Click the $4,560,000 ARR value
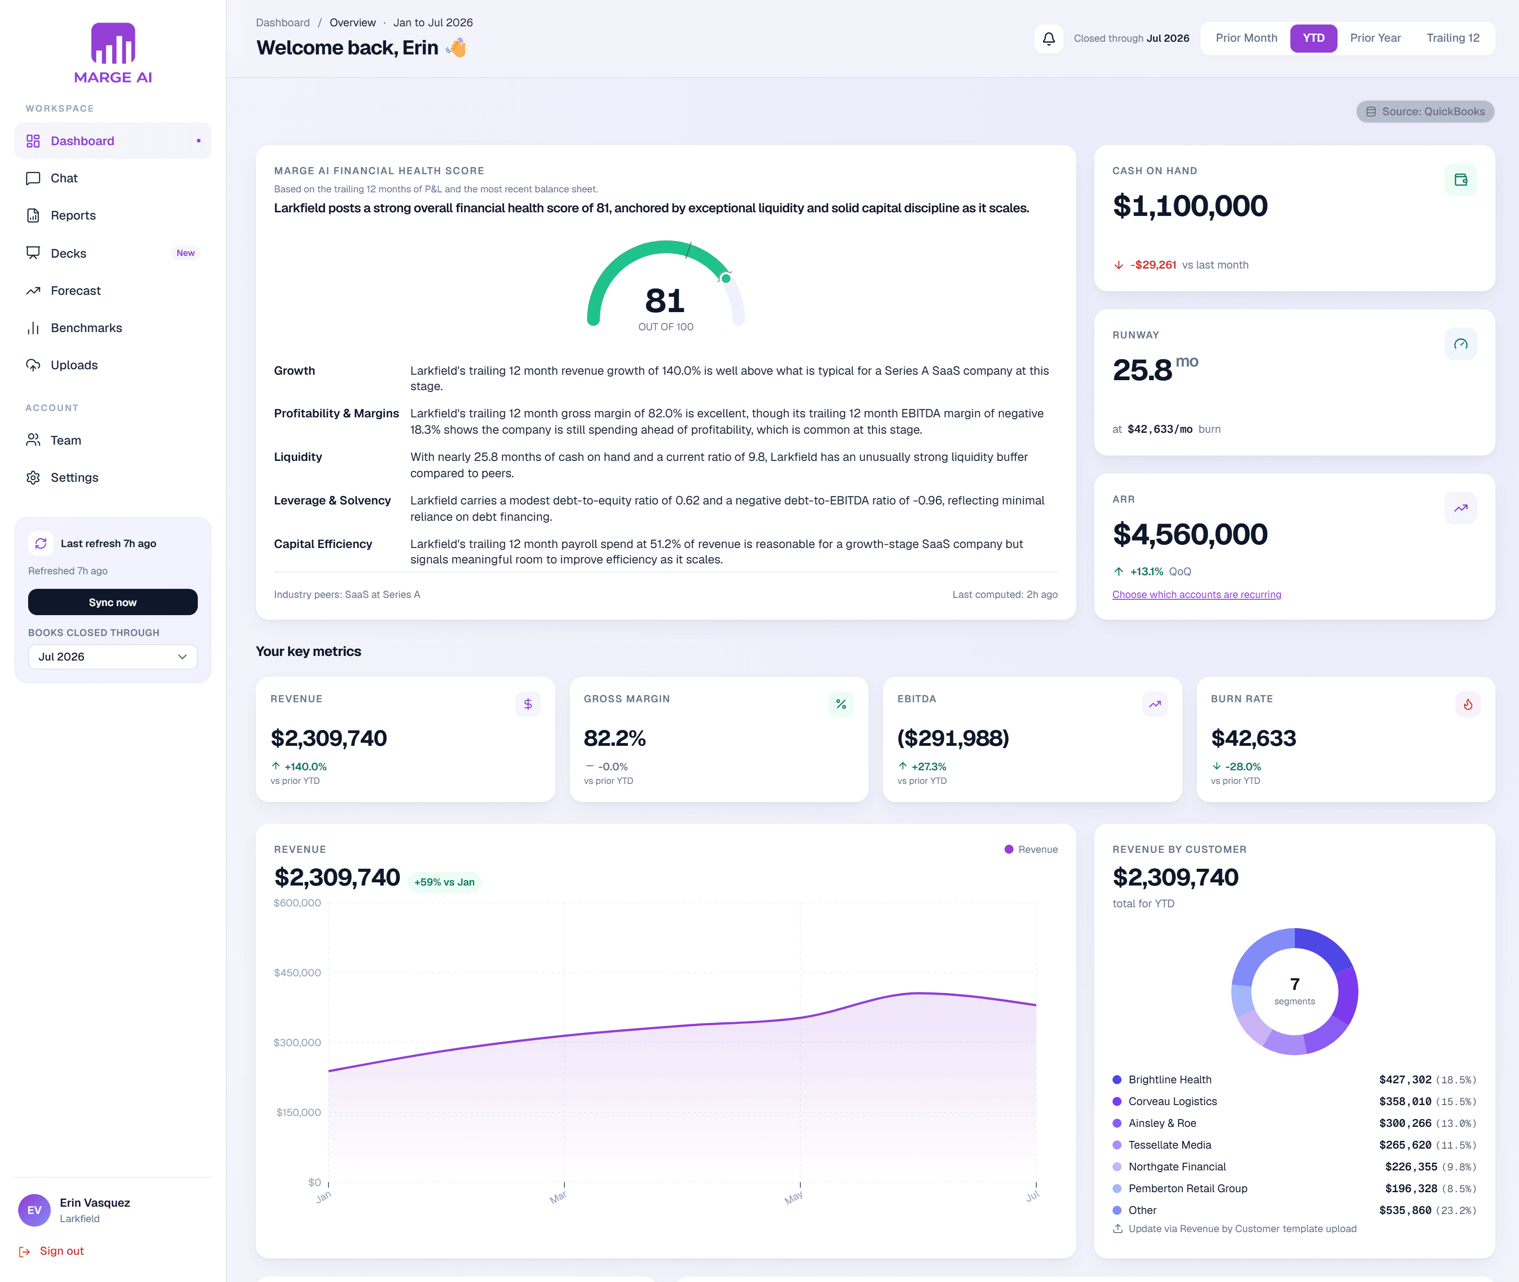1519x1282 pixels. coord(1190,535)
